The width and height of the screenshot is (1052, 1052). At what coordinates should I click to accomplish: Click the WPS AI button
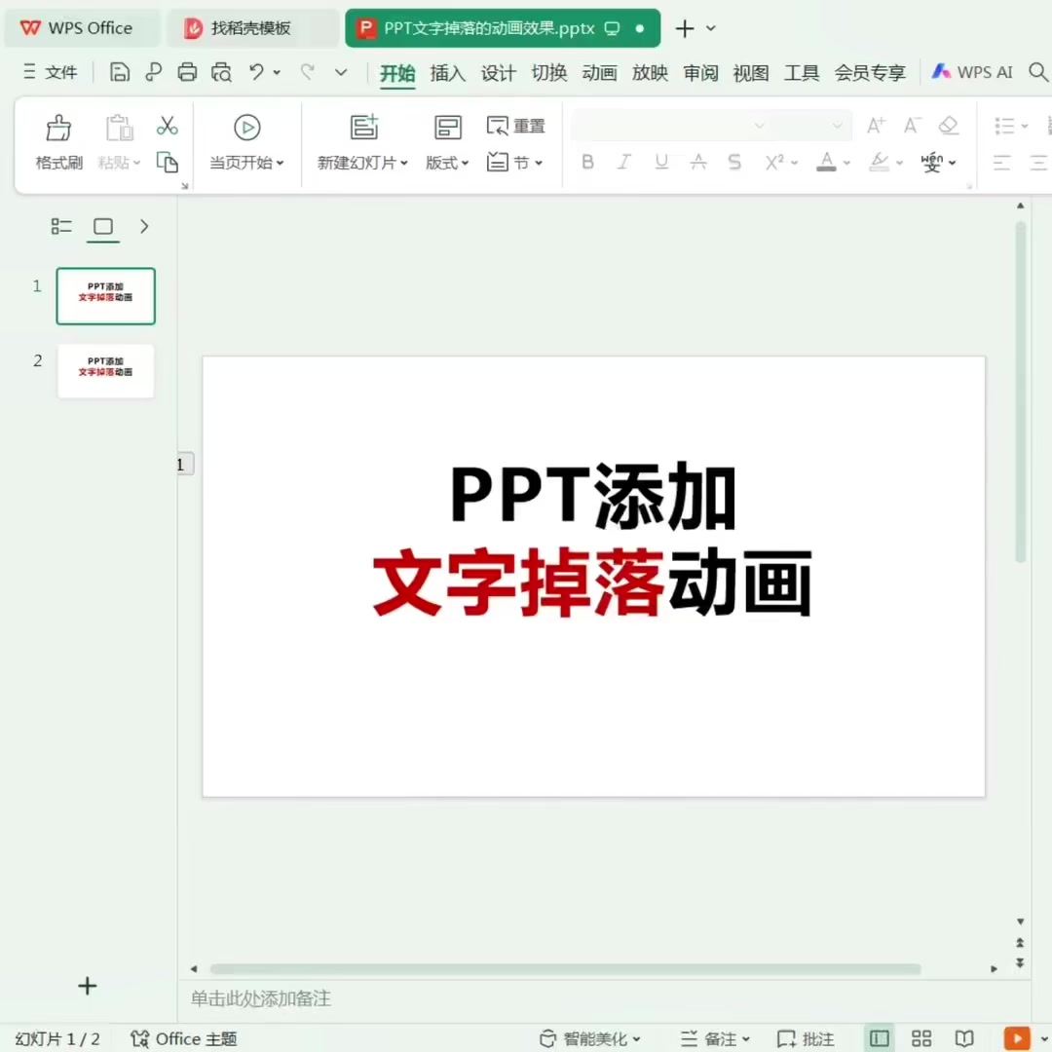pyautogui.click(x=971, y=72)
